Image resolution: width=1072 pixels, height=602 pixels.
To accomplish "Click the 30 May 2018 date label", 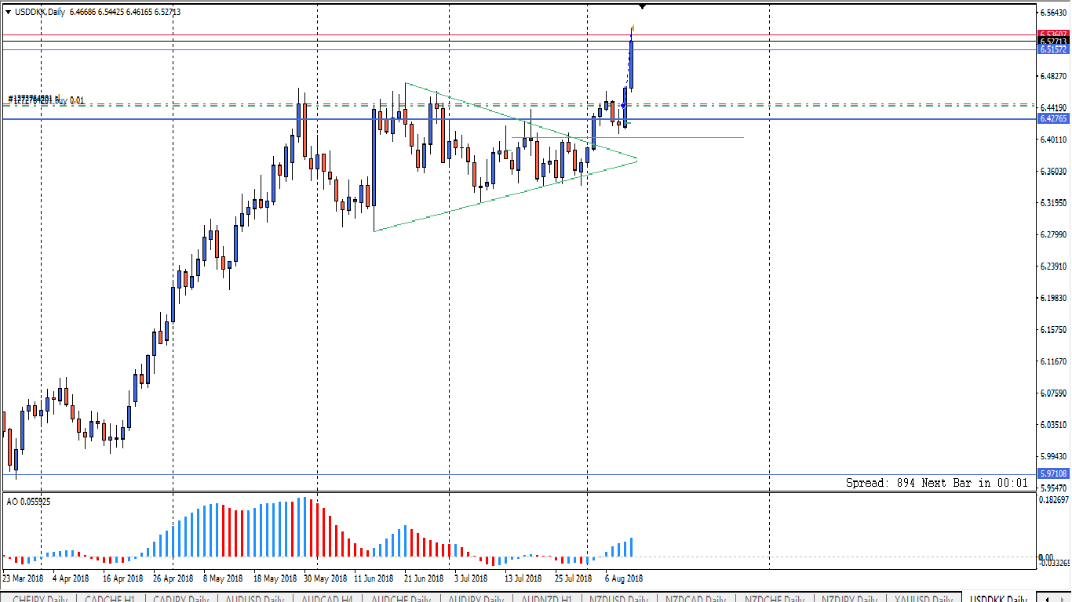I will pyautogui.click(x=326, y=578).
